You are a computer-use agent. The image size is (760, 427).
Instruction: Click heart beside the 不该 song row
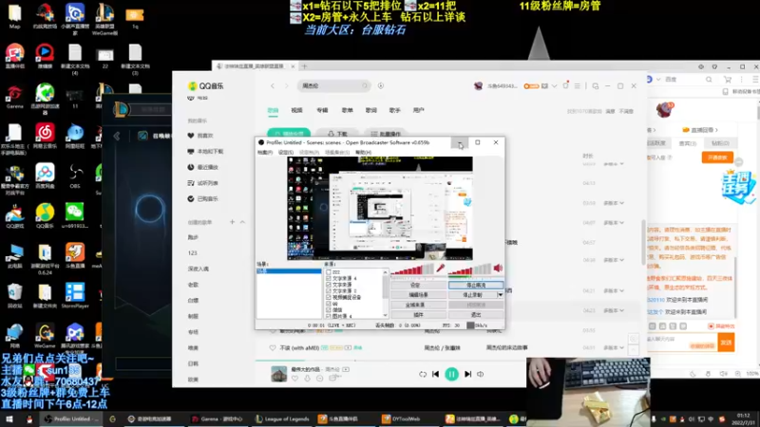point(273,347)
